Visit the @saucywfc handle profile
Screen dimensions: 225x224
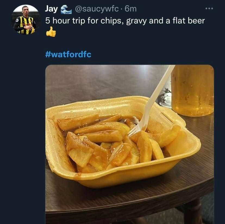click(x=97, y=9)
